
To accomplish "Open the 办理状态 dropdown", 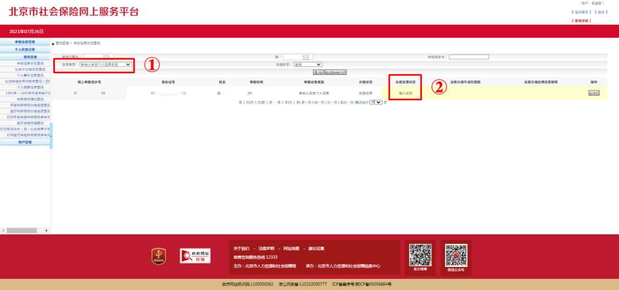I will click(308, 65).
